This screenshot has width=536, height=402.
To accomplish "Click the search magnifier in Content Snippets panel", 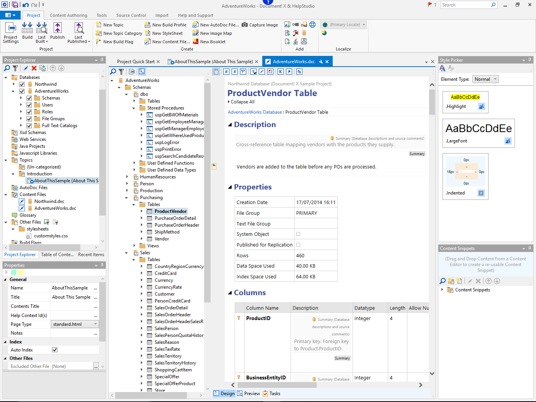I will (443, 281).
